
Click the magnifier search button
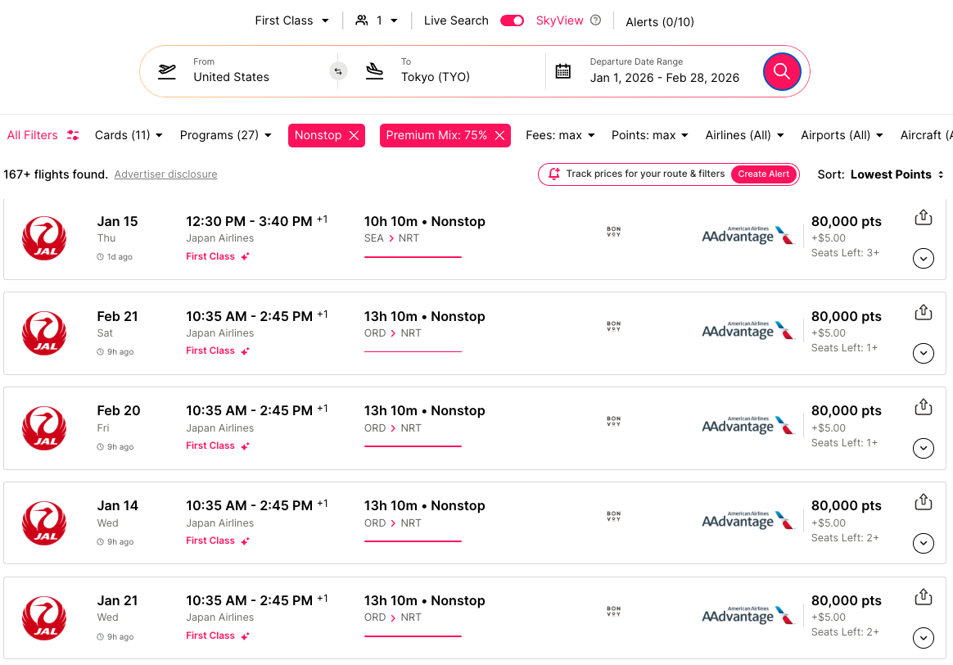[782, 72]
